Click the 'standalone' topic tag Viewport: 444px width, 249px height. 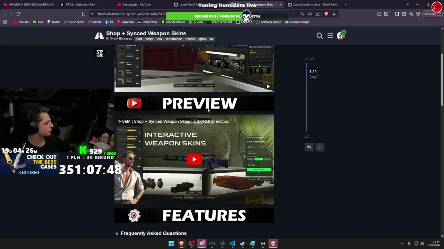[x=174, y=39]
